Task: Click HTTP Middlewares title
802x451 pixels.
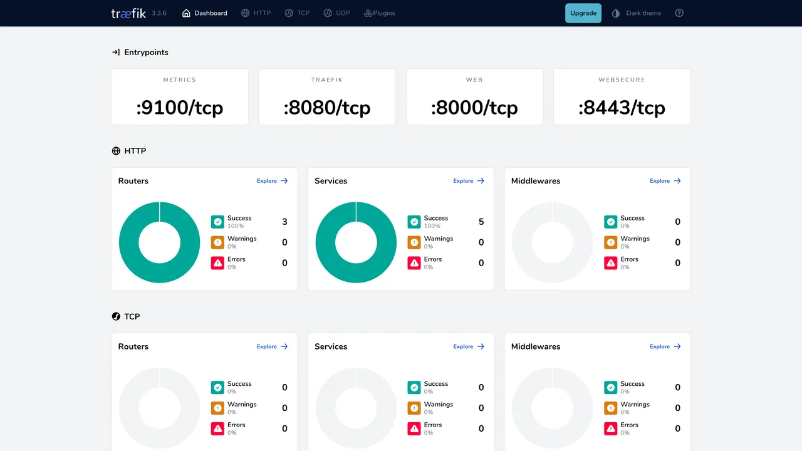Action: (x=536, y=181)
